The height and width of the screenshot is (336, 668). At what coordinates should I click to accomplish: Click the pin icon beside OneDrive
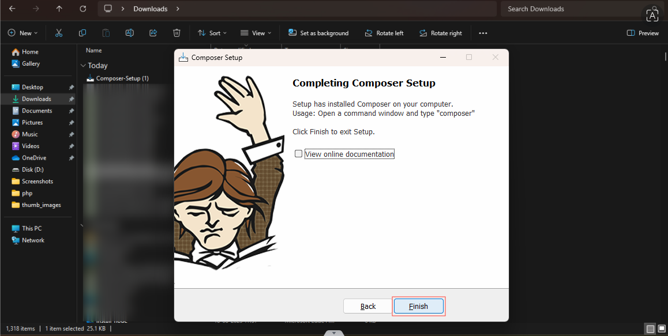[71, 158]
